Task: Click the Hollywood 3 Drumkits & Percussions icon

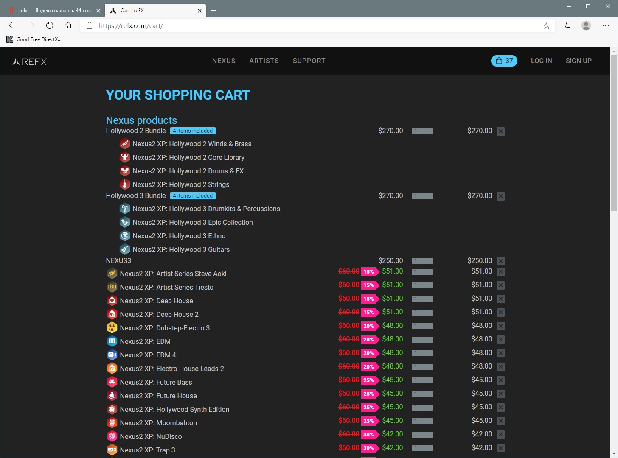Action: (x=125, y=209)
